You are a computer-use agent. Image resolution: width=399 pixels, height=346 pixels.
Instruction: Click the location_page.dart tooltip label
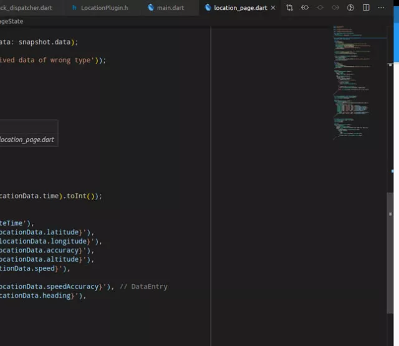pyautogui.click(x=27, y=139)
